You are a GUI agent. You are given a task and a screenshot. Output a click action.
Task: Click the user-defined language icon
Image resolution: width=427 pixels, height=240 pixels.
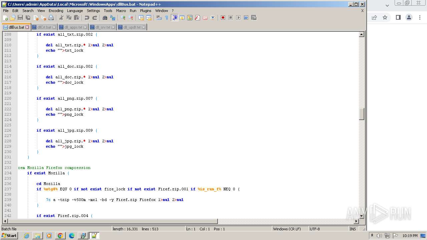pyautogui.click(x=182, y=18)
